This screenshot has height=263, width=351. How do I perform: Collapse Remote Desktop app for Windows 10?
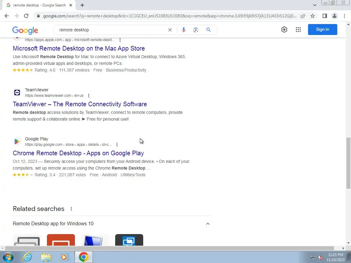coord(208,224)
